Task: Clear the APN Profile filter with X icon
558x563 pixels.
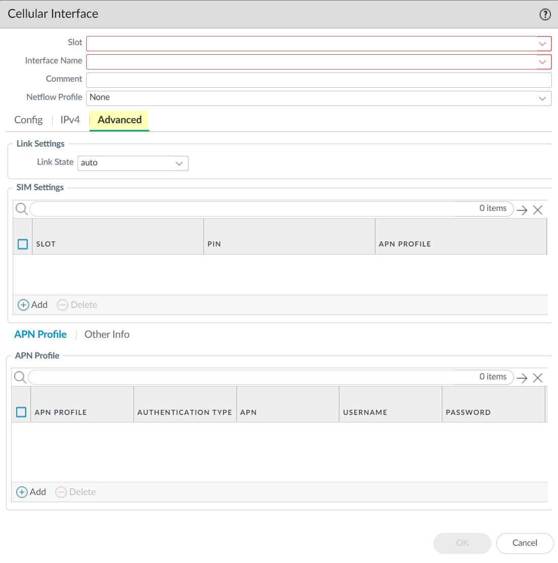Action: (x=538, y=378)
